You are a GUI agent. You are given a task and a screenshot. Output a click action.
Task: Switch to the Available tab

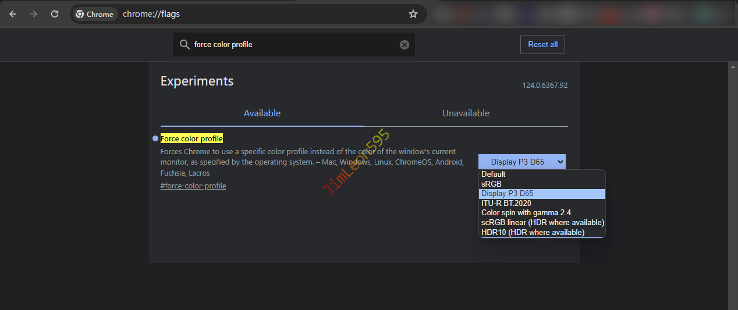262,113
